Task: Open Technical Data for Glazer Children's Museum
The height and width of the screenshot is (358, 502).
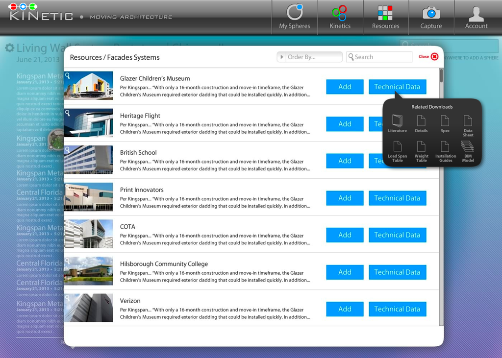Action: click(397, 87)
